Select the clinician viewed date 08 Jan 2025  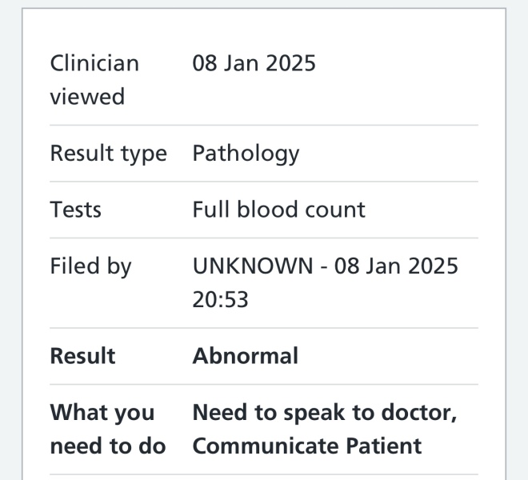[x=254, y=63]
